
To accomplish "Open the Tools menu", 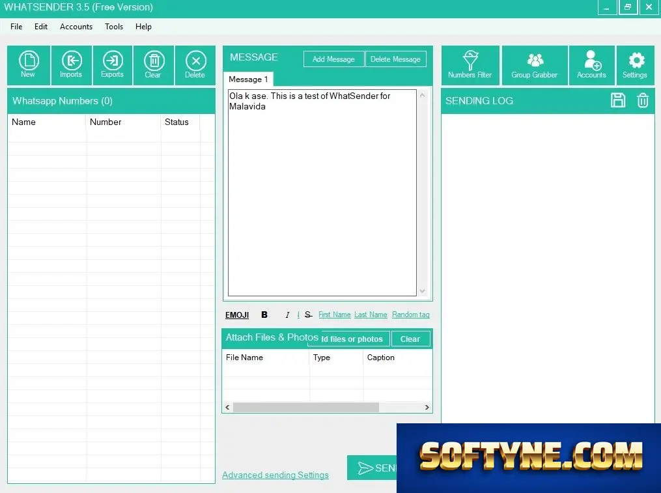I will coord(114,27).
